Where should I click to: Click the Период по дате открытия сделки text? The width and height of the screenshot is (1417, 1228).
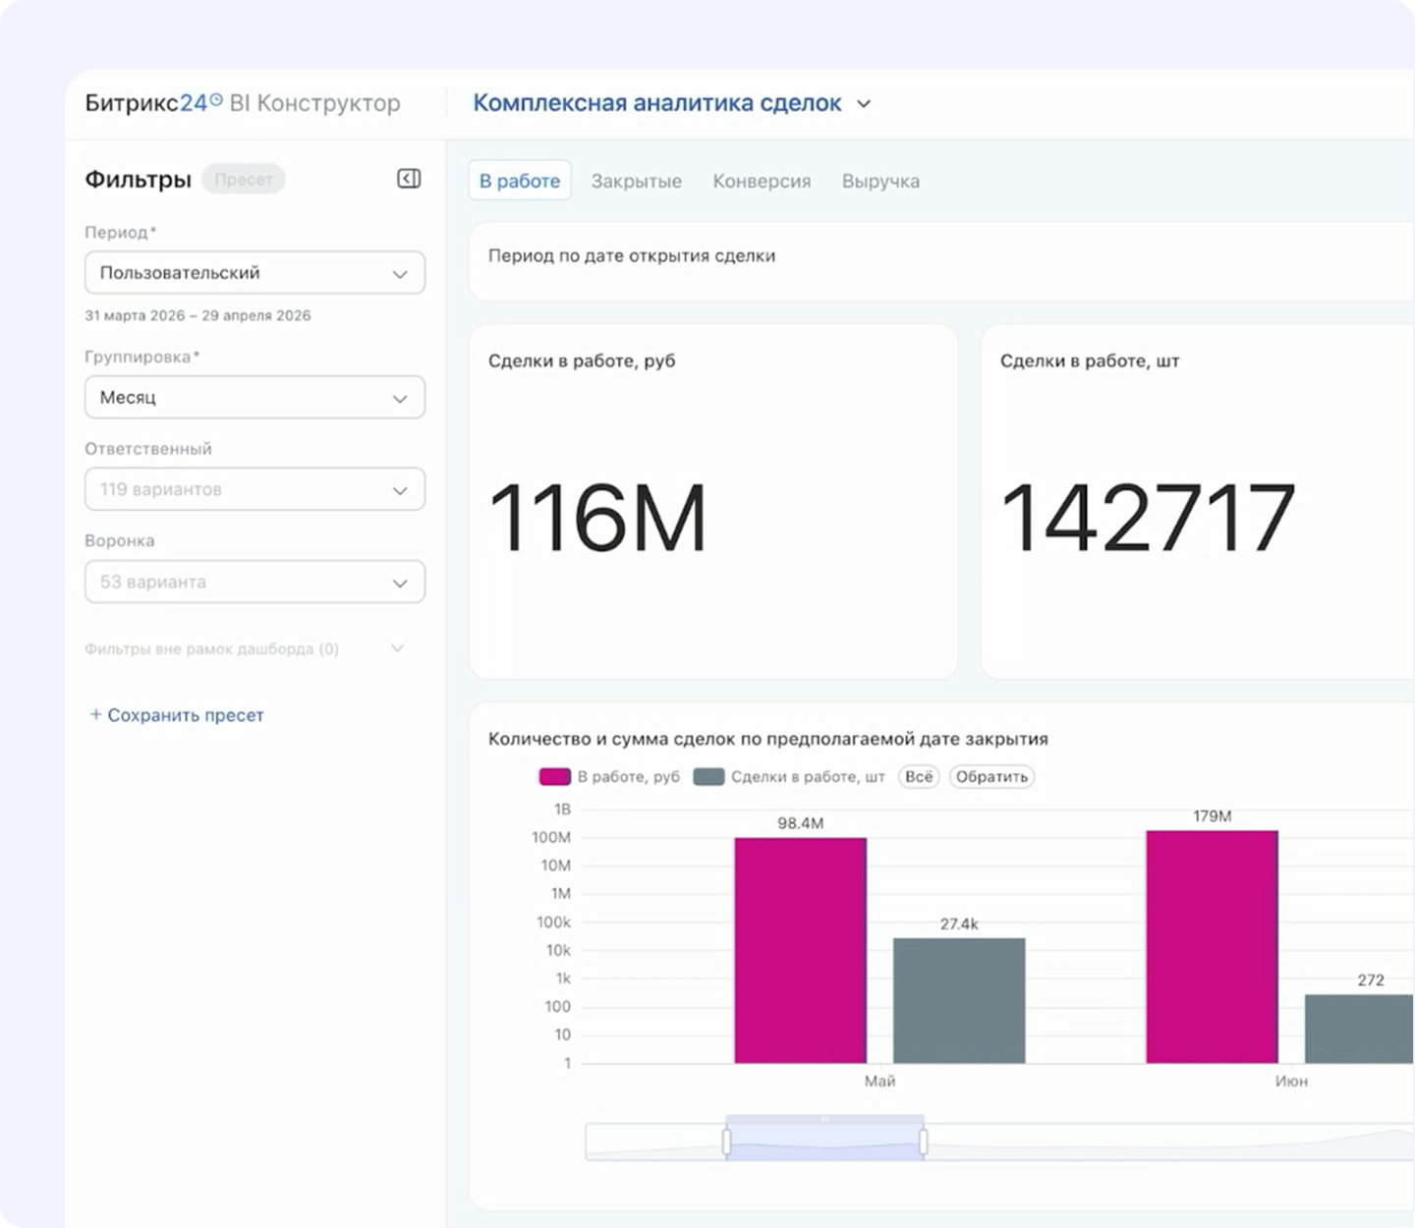pyautogui.click(x=632, y=255)
